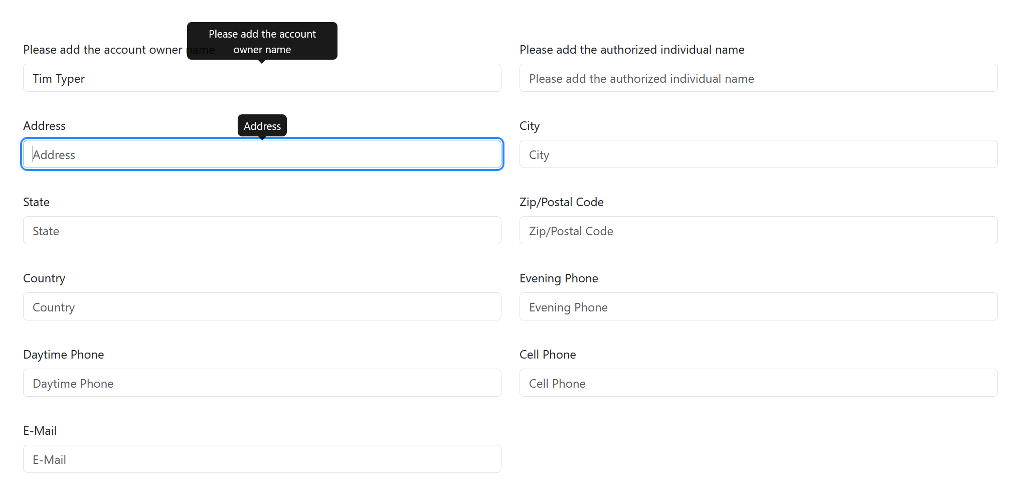
Task: Select the Address input field
Action: (x=262, y=154)
